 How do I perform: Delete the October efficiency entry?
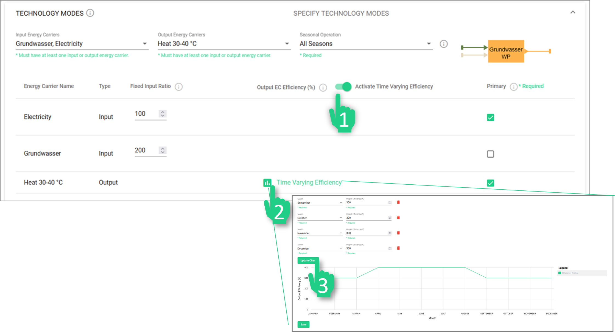pos(398,218)
